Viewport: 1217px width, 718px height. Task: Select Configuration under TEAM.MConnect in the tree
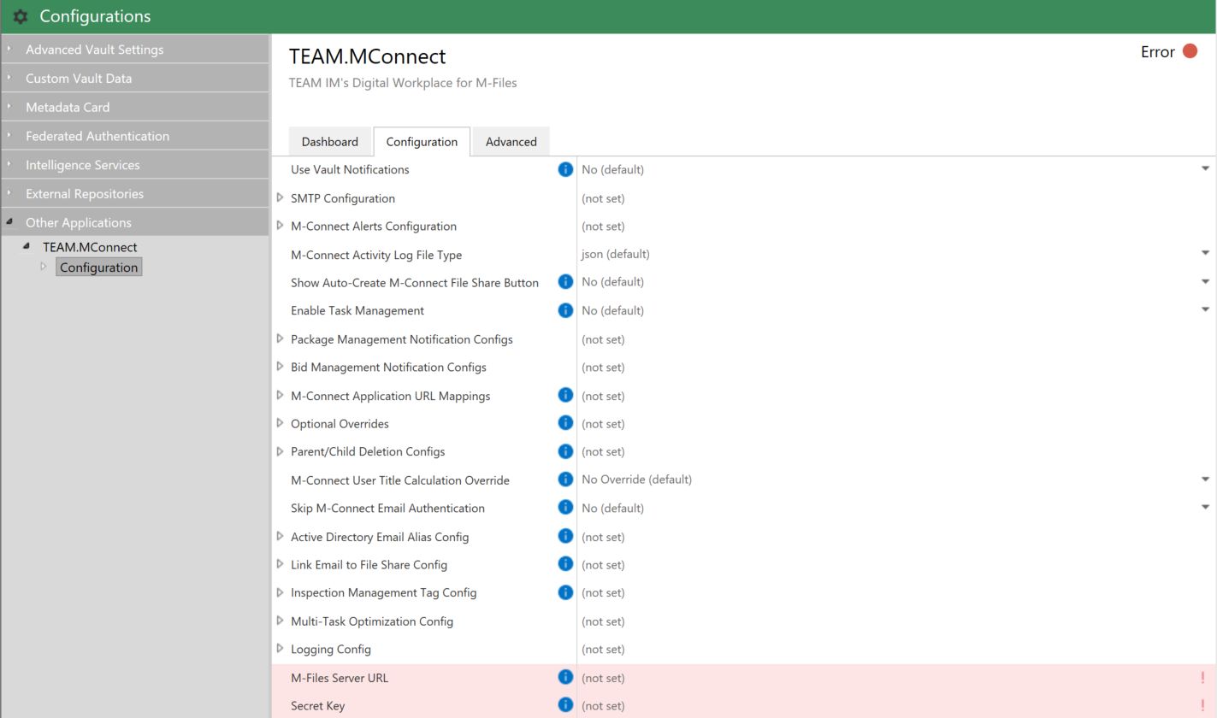(x=98, y=267)
